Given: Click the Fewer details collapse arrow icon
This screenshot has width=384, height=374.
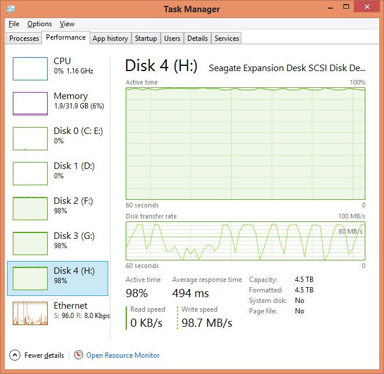Looking at the screenshot, I should pyautogui.click(x=15, y=355).
